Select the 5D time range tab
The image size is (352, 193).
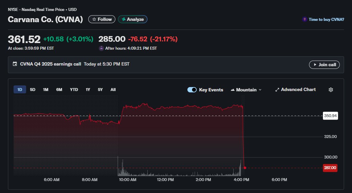pyautogui.click(x=32, y=89)
